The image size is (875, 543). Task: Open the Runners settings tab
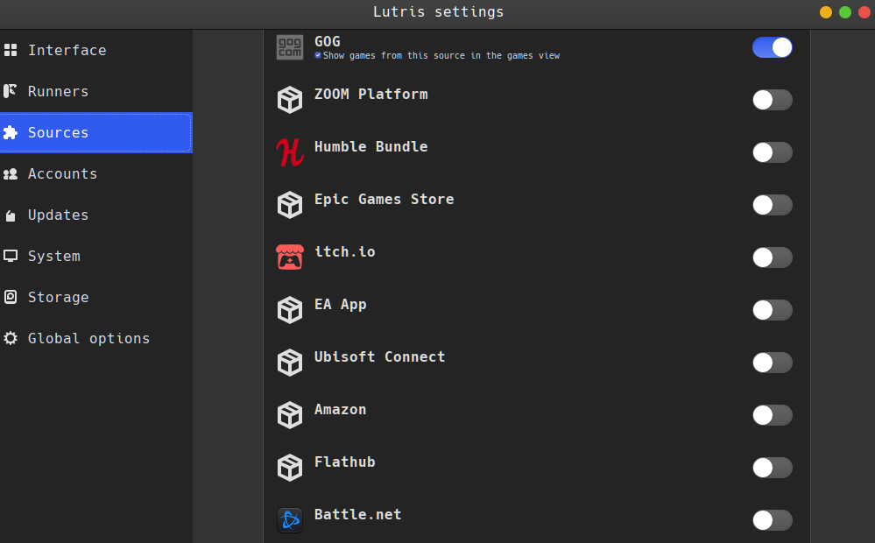tap(96, 91)
